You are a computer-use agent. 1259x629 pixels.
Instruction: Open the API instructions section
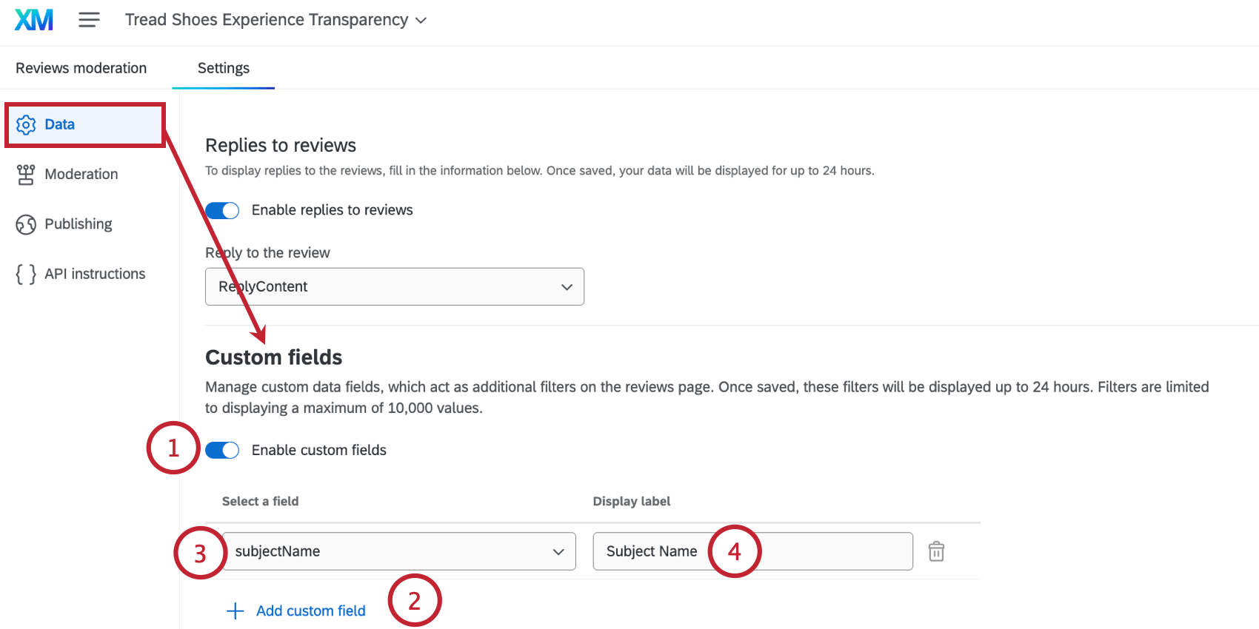pyautogui.click(x=95, y=274)
